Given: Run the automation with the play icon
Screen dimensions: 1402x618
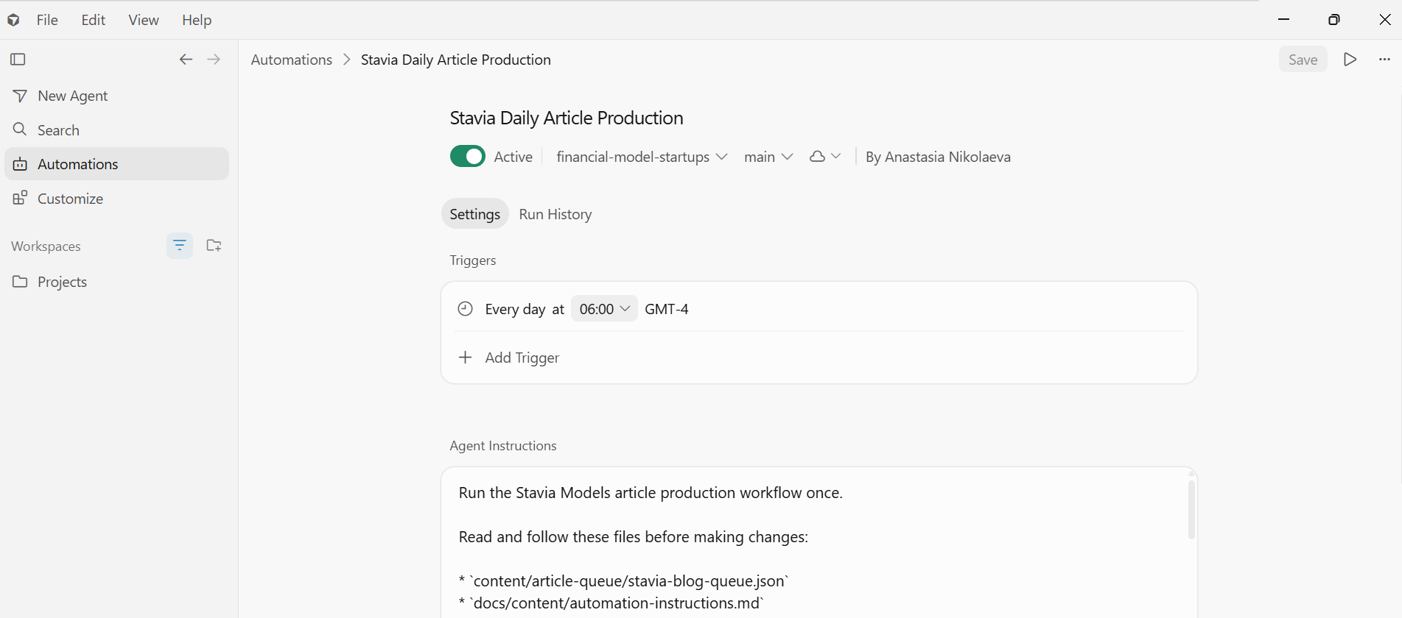Looking at the screenshot, I should pos(1350,60).
